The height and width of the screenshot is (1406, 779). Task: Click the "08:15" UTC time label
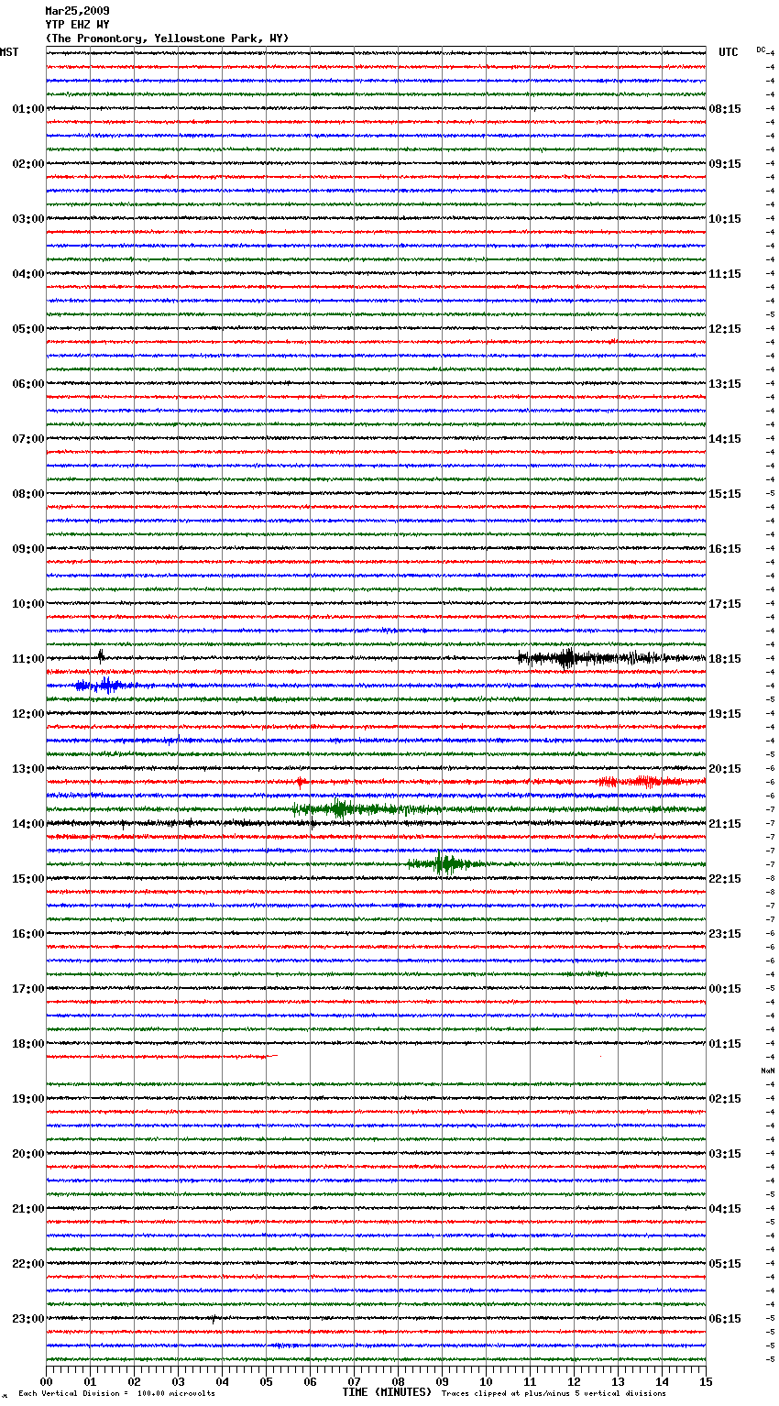pyautogui.click(x=725, y=109)
